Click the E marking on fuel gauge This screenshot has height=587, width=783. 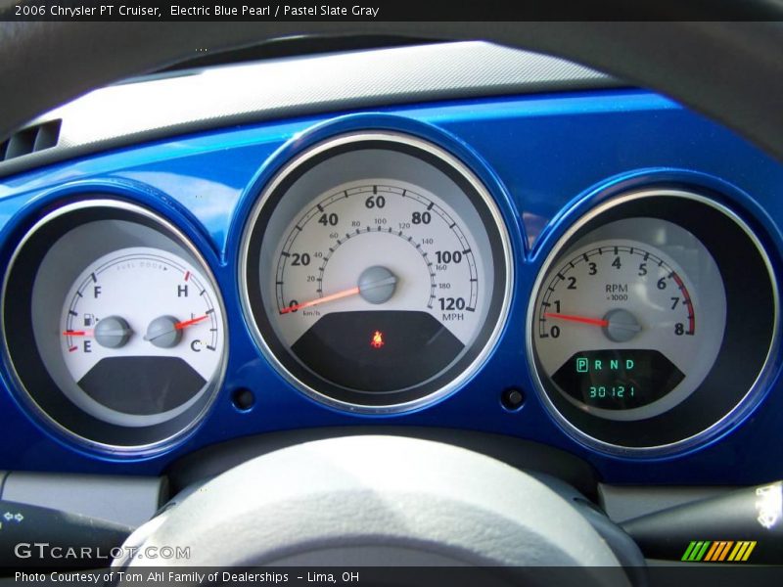pyautogui.click(x=87, y=346)
